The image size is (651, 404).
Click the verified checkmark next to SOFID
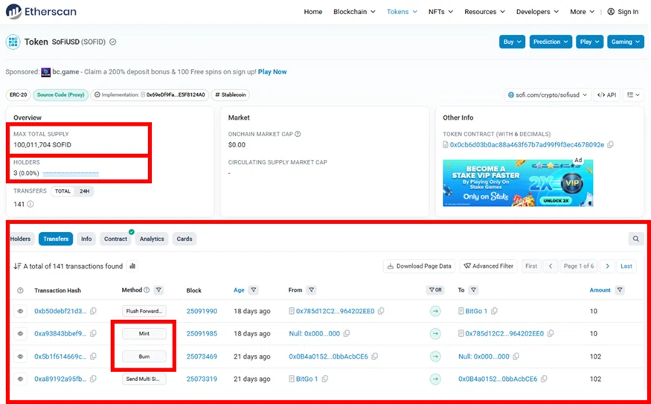(x=112, y=42)
